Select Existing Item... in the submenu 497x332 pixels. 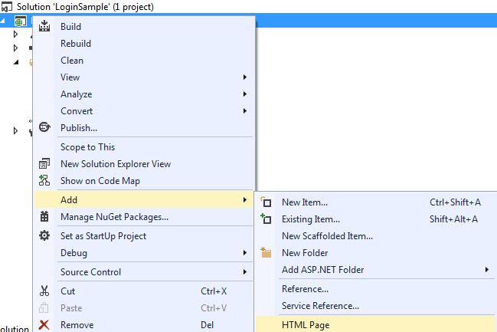coord(310,219)
